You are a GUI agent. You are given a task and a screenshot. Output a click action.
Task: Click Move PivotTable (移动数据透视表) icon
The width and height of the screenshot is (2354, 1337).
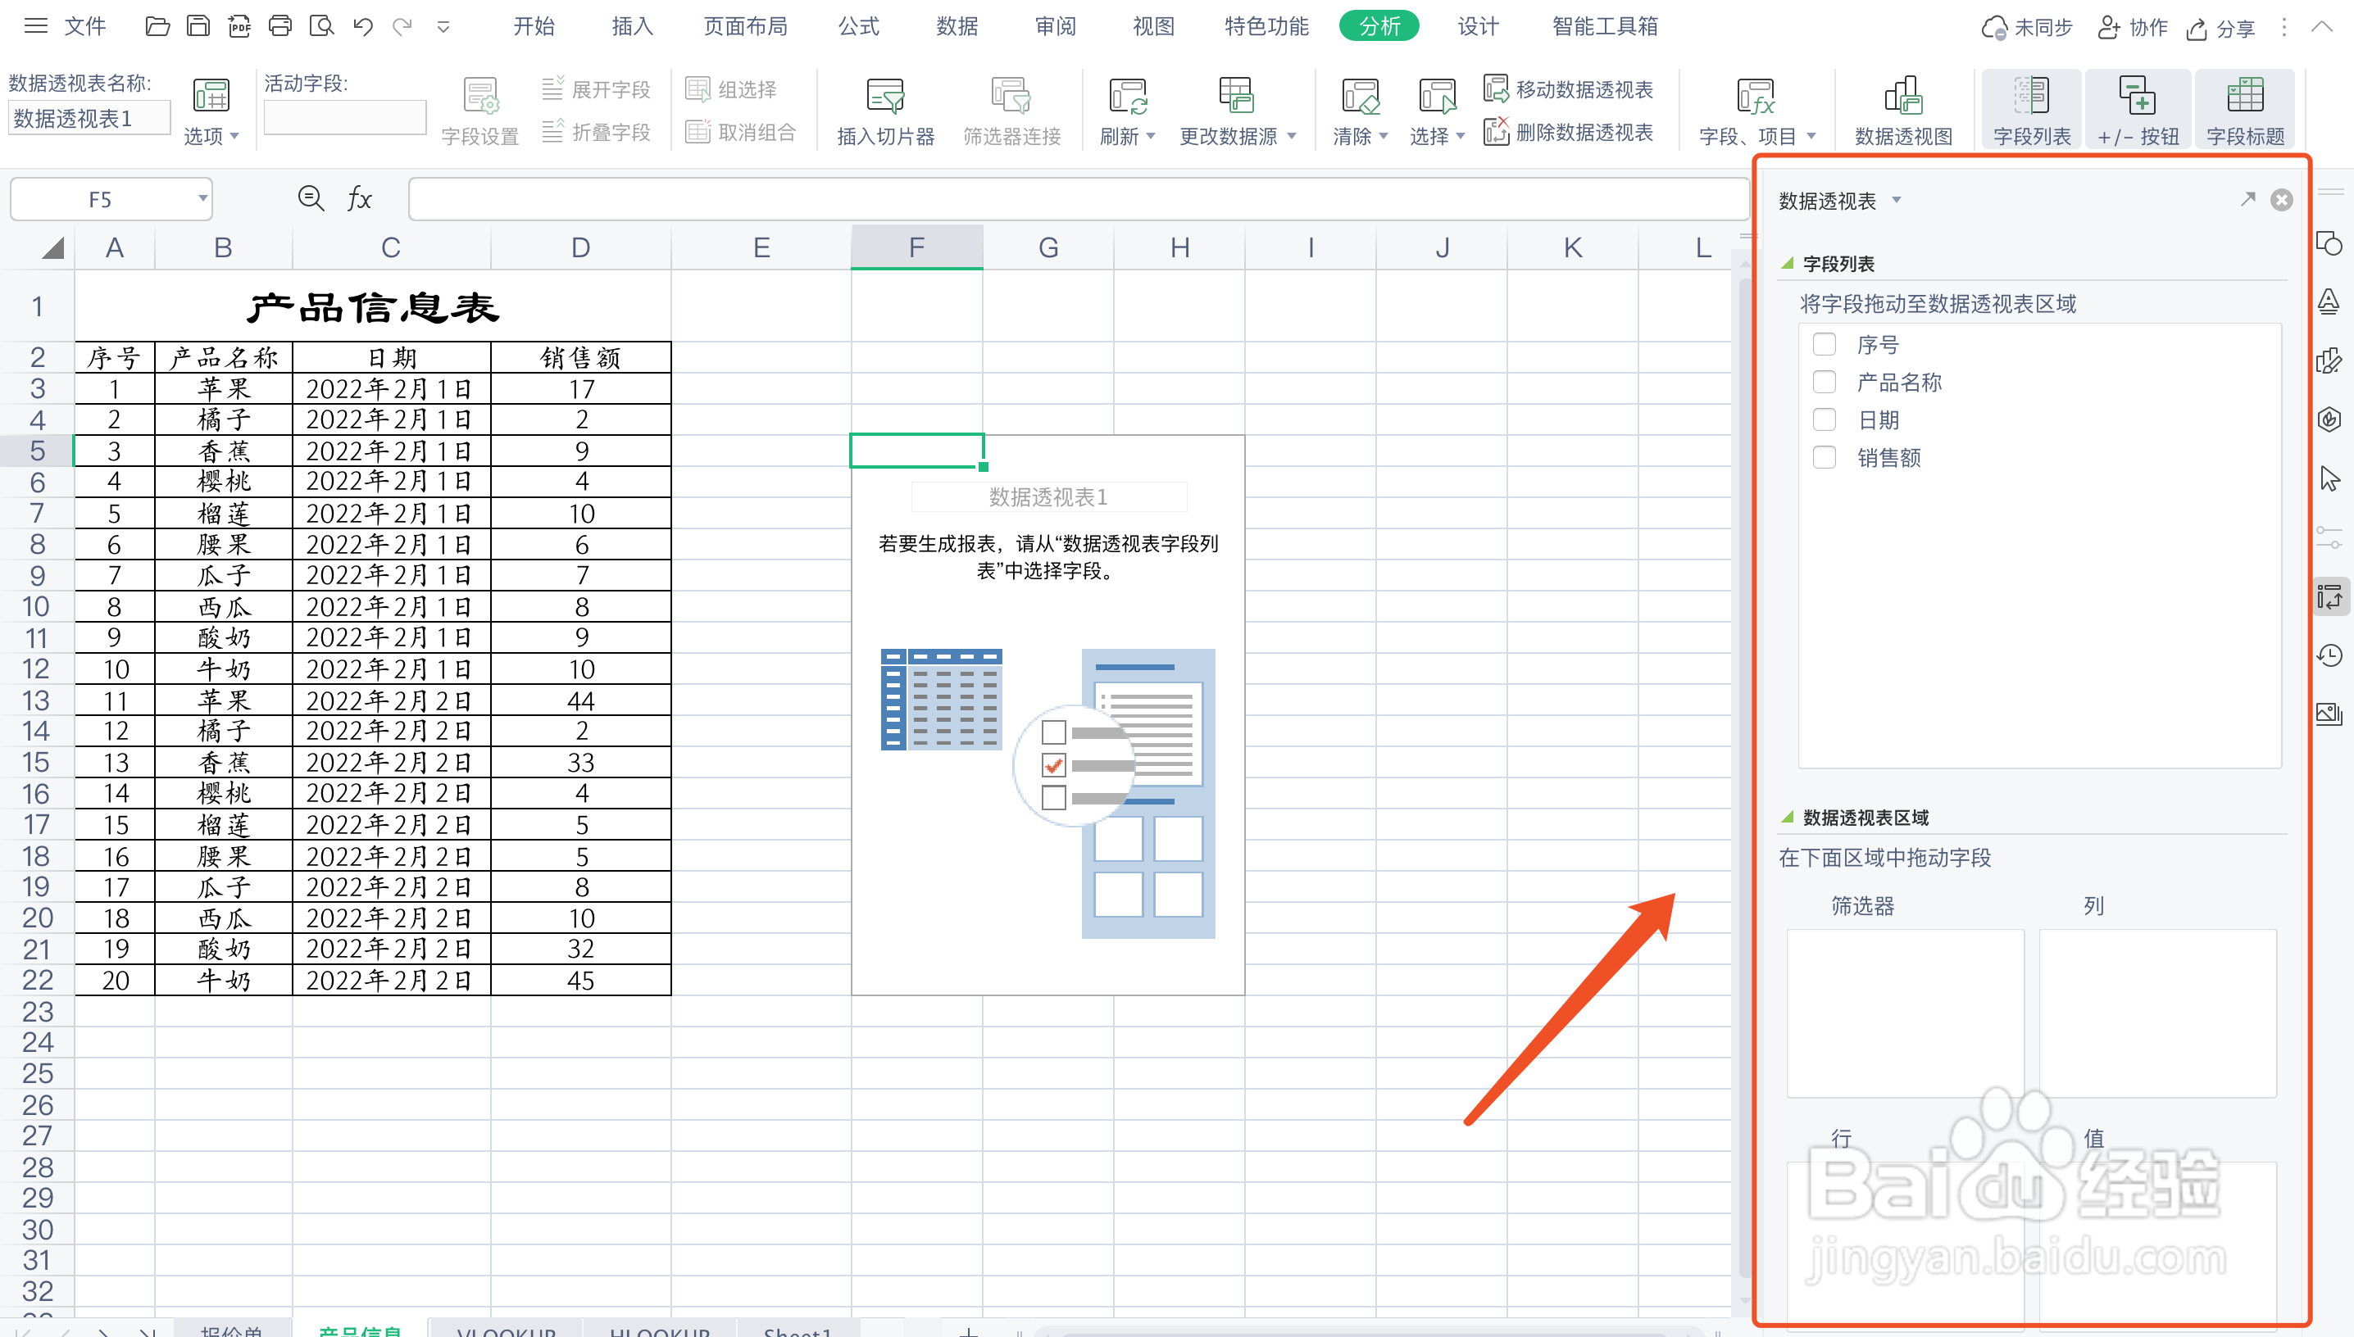(x=1496, y=89)
